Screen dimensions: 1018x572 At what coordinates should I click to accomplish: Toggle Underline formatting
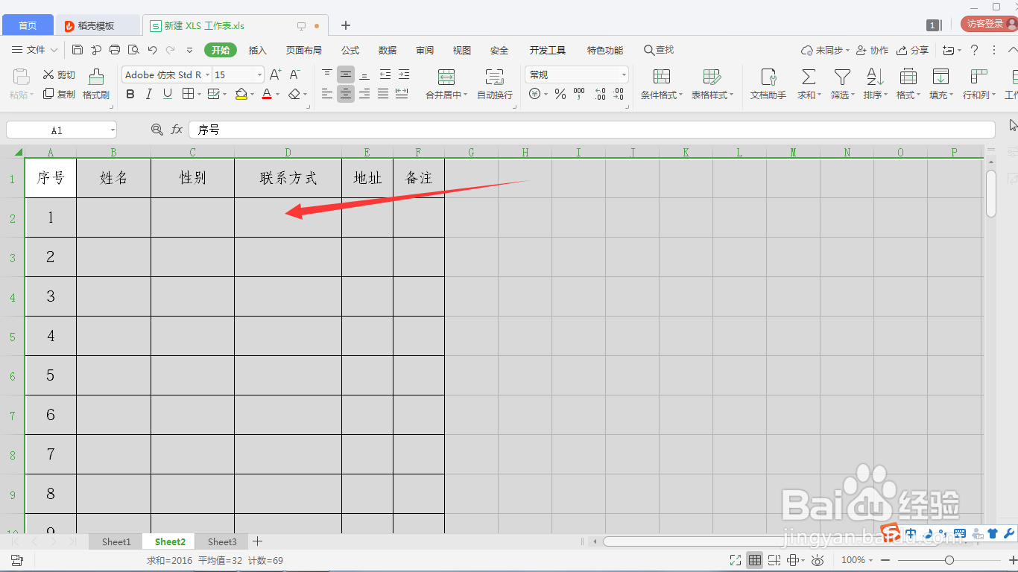[x=168, y=94]
